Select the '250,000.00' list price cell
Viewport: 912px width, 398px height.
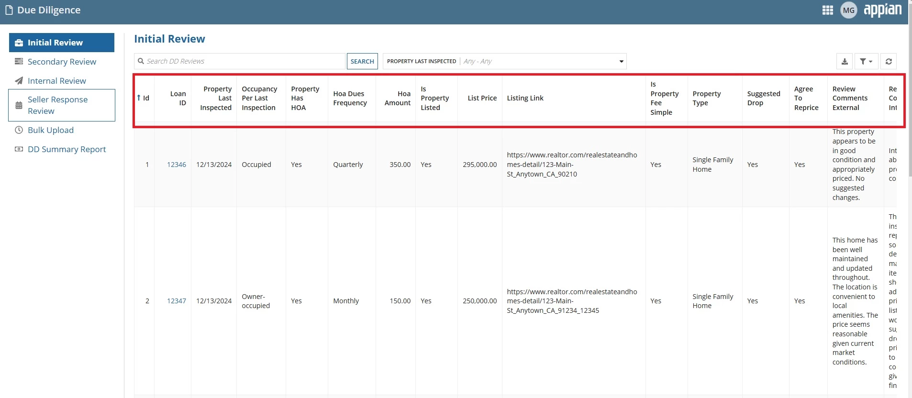click(480, 301)
